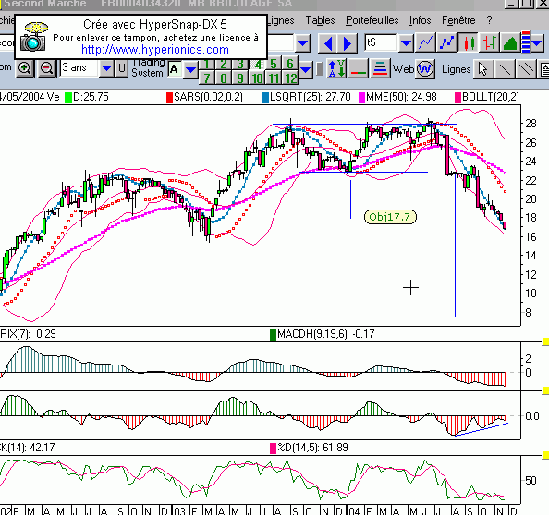Toggle trading system preset 2
The width and height of the screenshot is (549, 515).
[x=224, y=64]
